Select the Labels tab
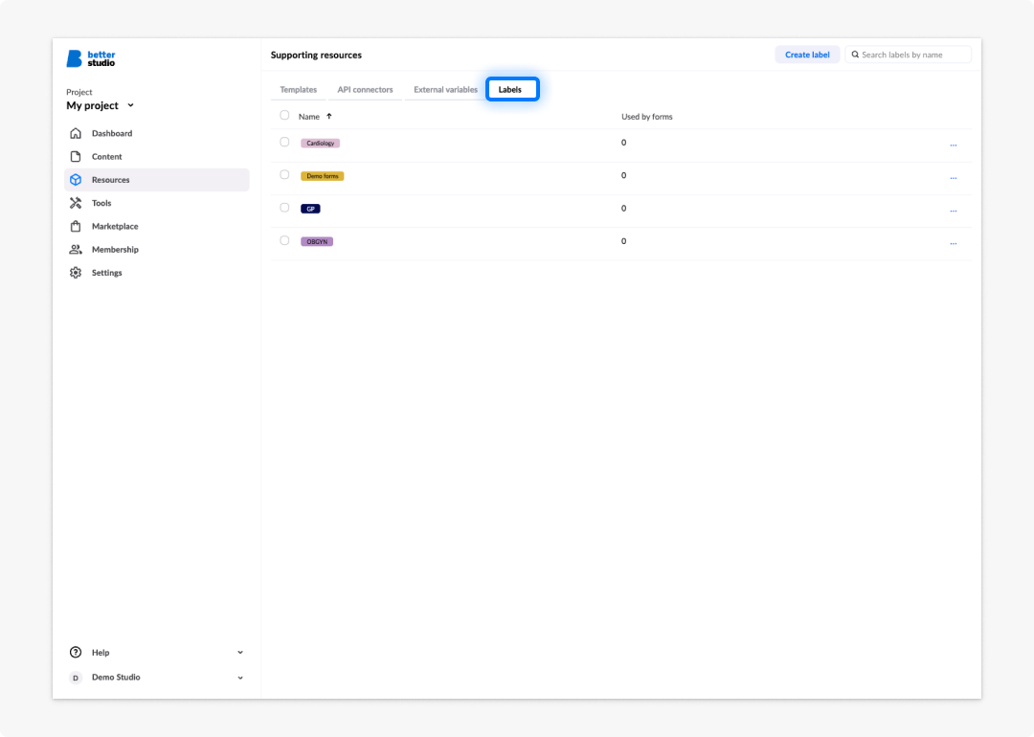The height and width of the screenshot is (737, 1034). point(512,90)
